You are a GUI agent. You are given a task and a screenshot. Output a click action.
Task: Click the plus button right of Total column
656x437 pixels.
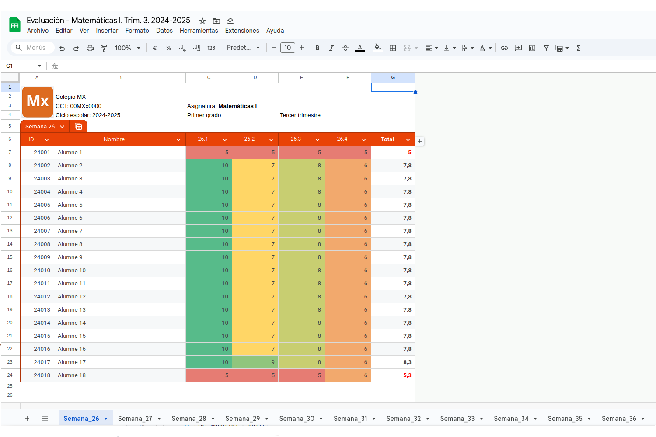point(420,141)
